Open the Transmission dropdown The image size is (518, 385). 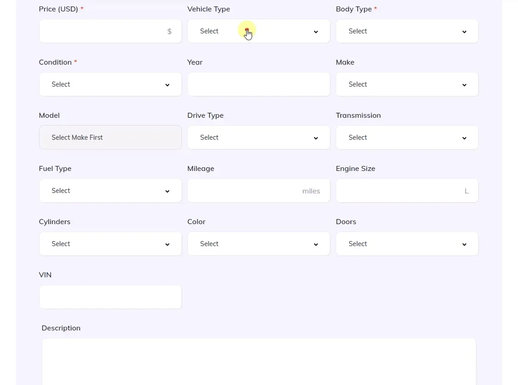(407, 137)
